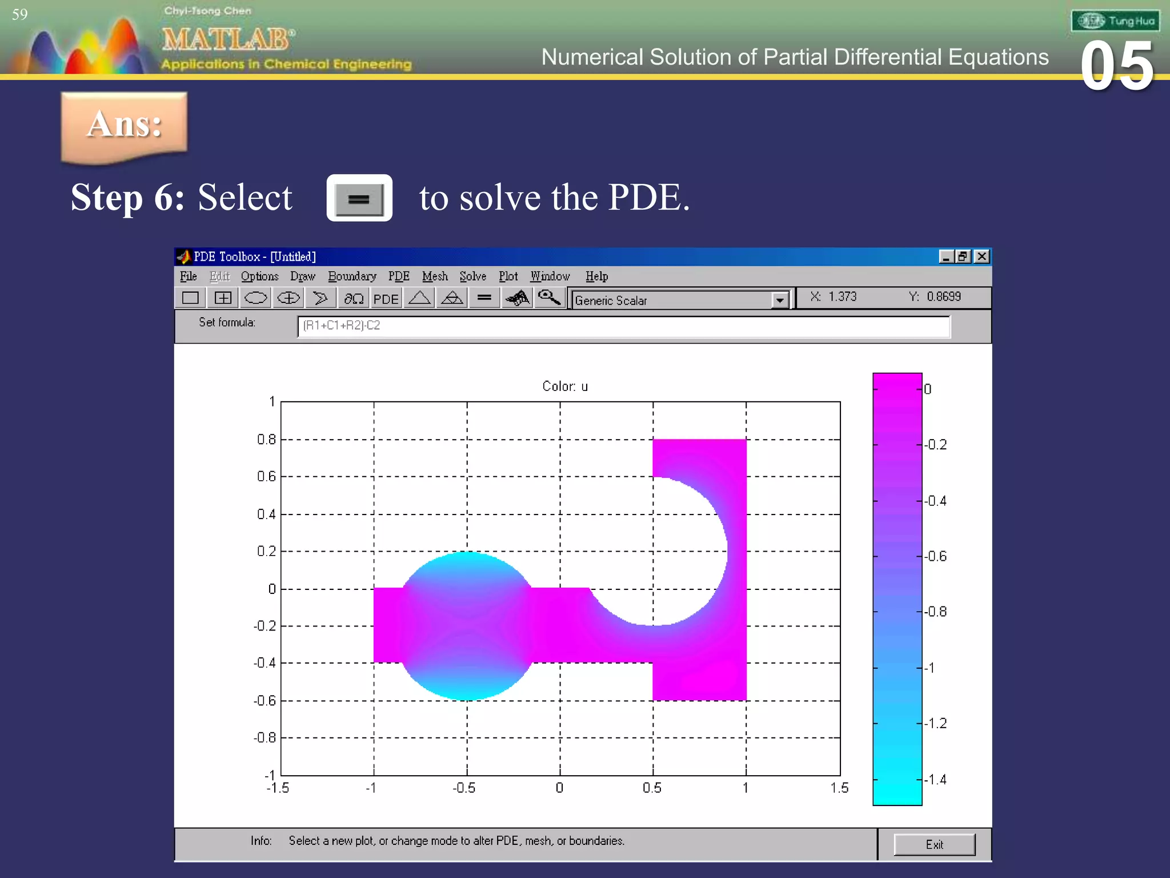The height and width of the screenshot is (878, 1170).
Task: Open the Mesh menu
Action: tap(435, 277)
